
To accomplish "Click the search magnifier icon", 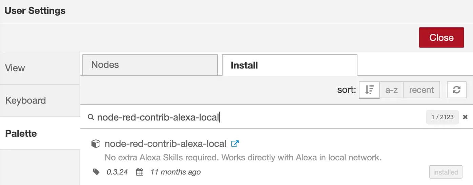I will [90, 117].
